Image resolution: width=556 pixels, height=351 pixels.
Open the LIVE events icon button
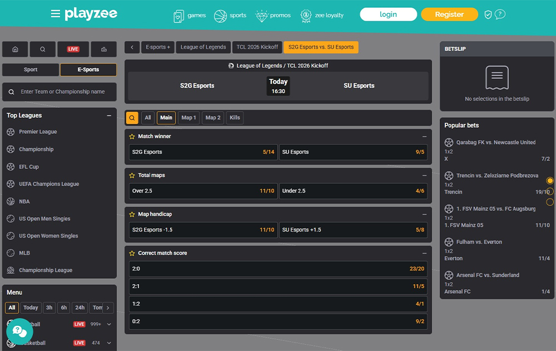(73, 49)
